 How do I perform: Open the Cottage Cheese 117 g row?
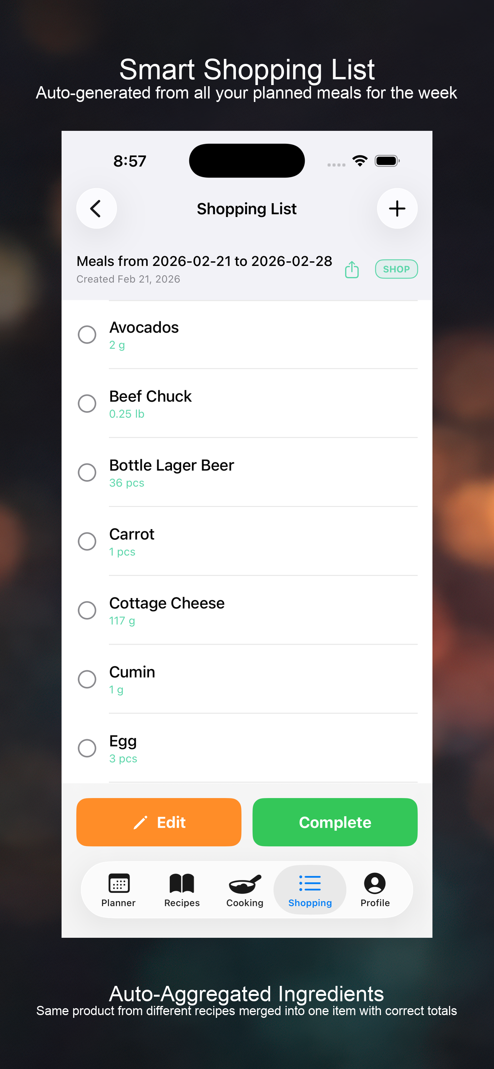tap(249, 610)
